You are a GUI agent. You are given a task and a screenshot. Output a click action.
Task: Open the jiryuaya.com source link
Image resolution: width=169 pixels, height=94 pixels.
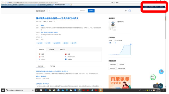click(71, 57)
